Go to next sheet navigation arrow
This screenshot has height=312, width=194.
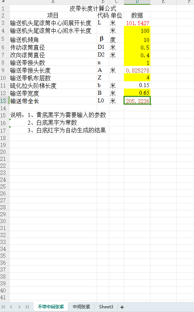[19, 307]
